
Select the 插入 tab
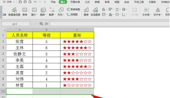(63, 2)
